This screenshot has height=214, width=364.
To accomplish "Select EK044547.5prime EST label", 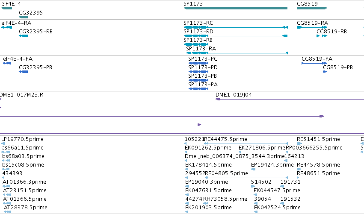I will (277, 191).
